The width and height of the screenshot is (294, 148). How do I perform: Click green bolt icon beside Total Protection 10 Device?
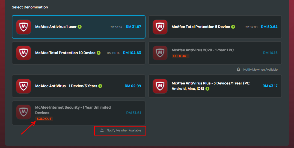pyautogui.click(x=99, y=53)
